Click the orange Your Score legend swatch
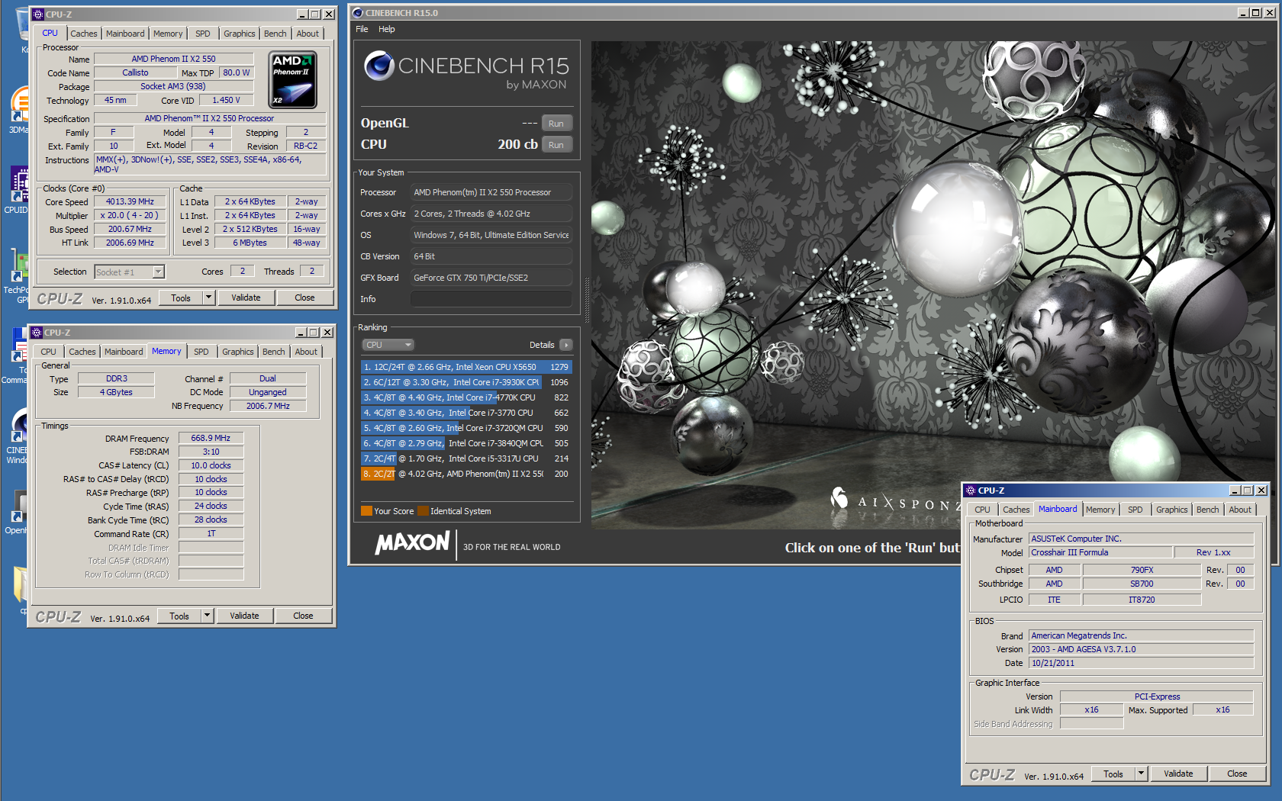 [x=366, y=511]
